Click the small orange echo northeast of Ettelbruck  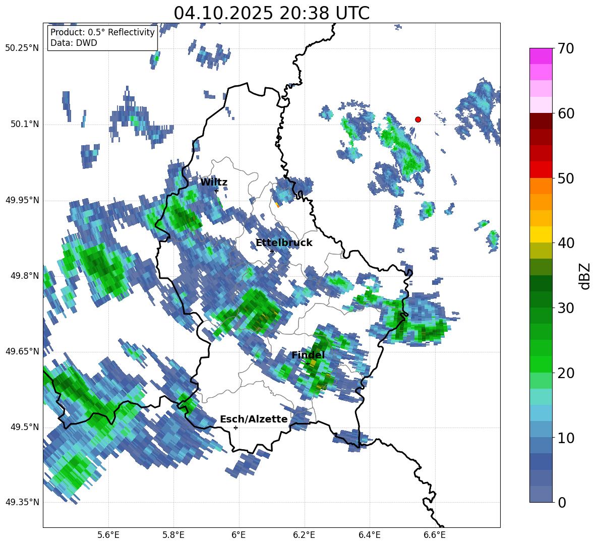277,205
